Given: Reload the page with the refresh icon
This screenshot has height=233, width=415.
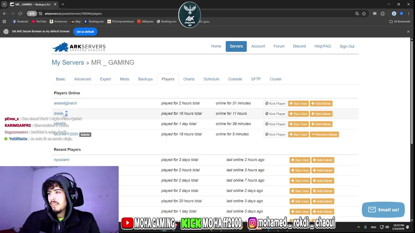Looking at the screenshot, I should click(x=20, y=14).
